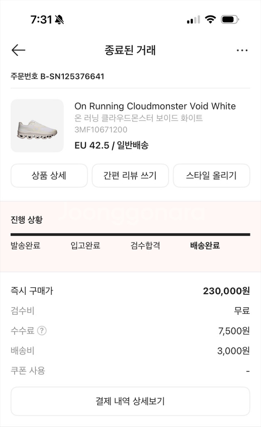Tap the On Running Cloudmonster Void White title
Viewport: 261px width, 427px height.
[x=155, y=106]
